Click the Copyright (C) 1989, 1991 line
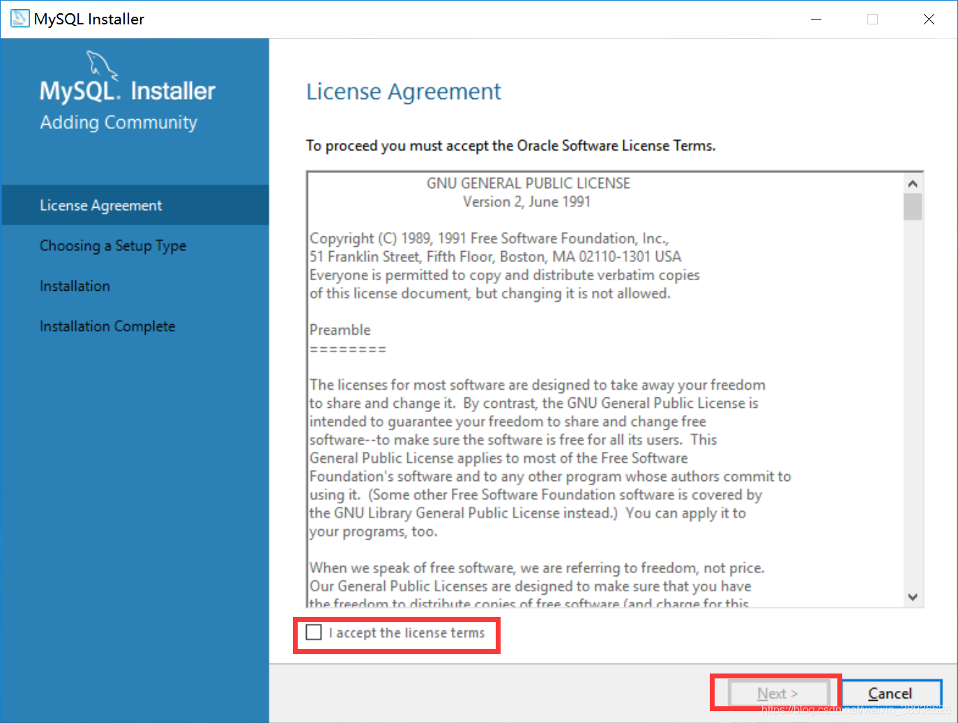 [489, 238]
